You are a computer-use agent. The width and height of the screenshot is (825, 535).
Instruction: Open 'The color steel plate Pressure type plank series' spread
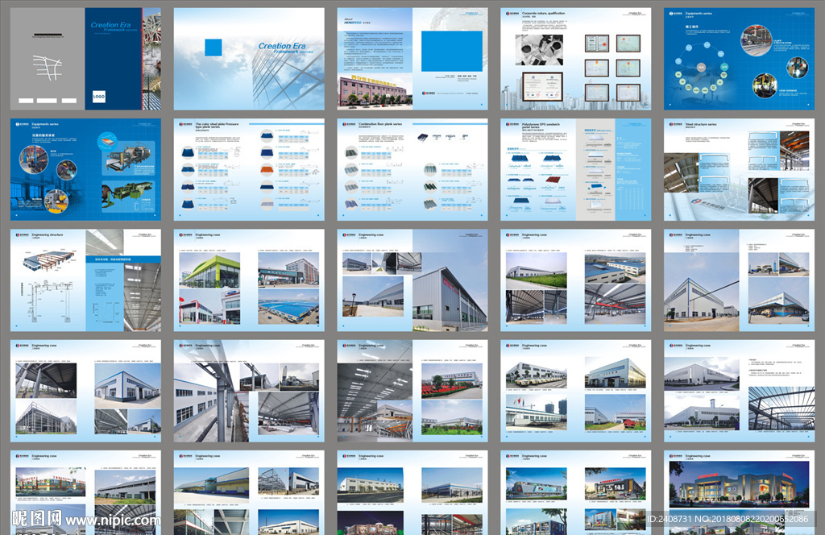(x=249, y=169)
